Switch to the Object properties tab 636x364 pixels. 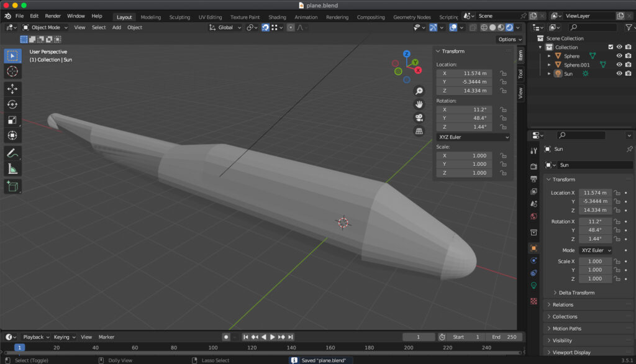(533, 247)
